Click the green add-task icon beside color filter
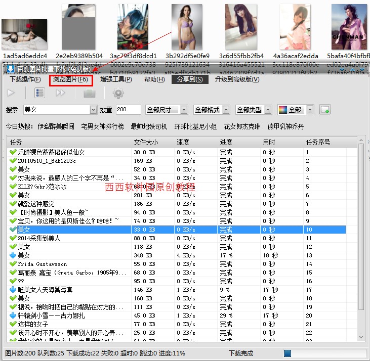 coord(324,110)
